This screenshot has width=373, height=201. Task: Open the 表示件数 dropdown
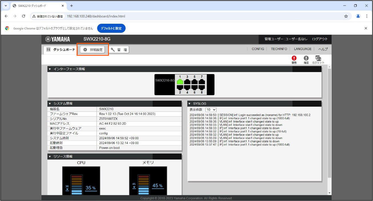pyautogui.click(x=211, y=110)
